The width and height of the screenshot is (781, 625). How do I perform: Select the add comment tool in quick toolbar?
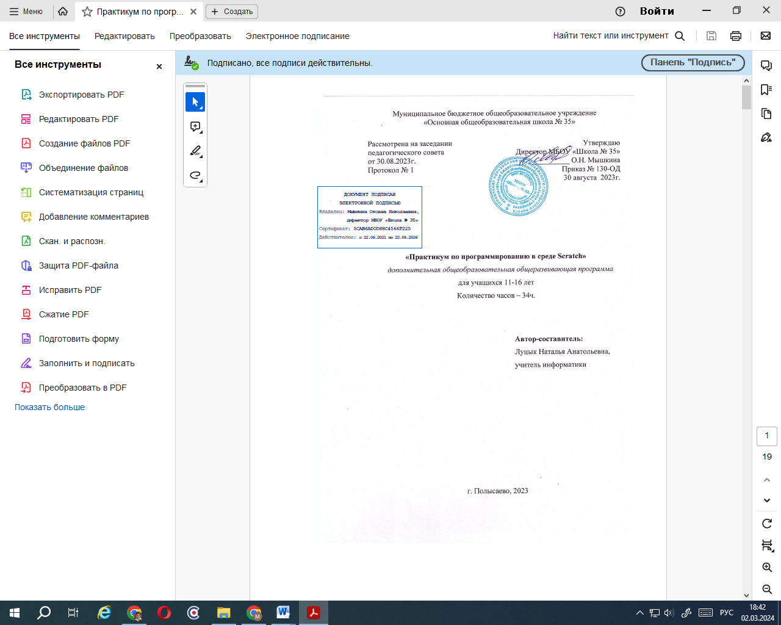pyautogui.click(x=195, y=126)
